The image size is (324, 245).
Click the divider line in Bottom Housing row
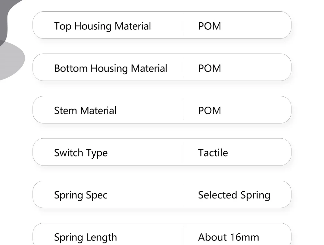pos(184,67)
